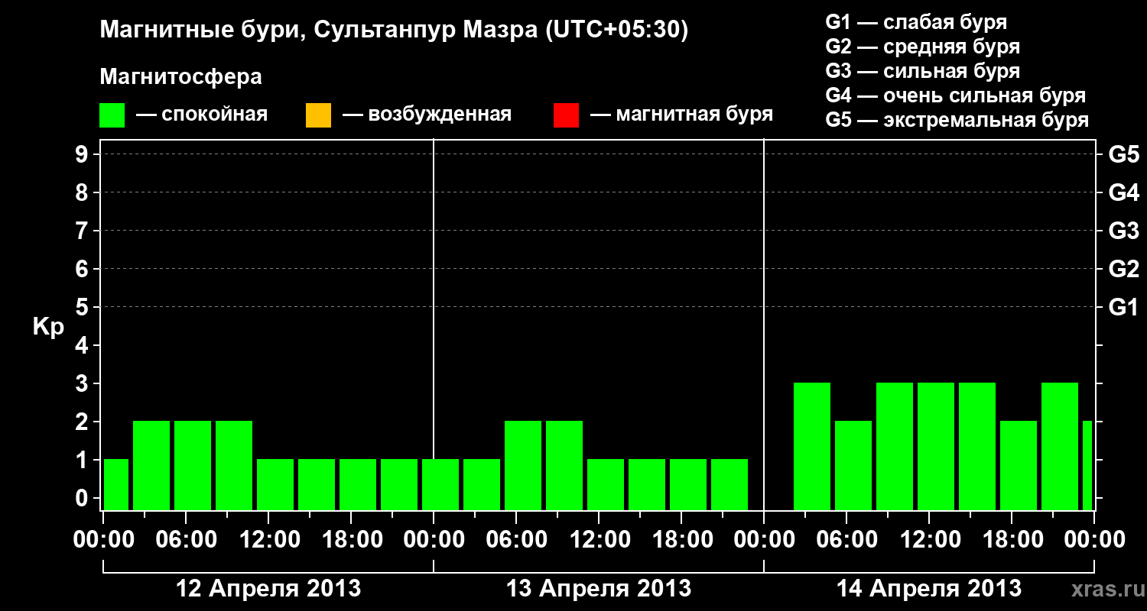Click the last Kp 1 bar on 13 Апреля
Screen dimensions: 1147x611
coord(729,484)
